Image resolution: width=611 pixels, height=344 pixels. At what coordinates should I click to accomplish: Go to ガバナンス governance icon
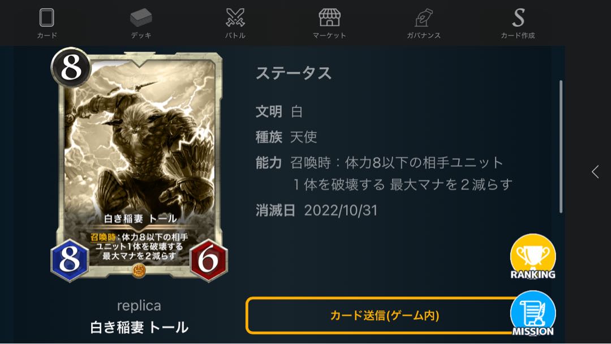(424, 18)
